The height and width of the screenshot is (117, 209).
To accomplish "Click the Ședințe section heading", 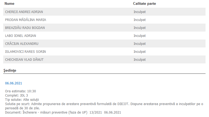I will click(10, 70).
